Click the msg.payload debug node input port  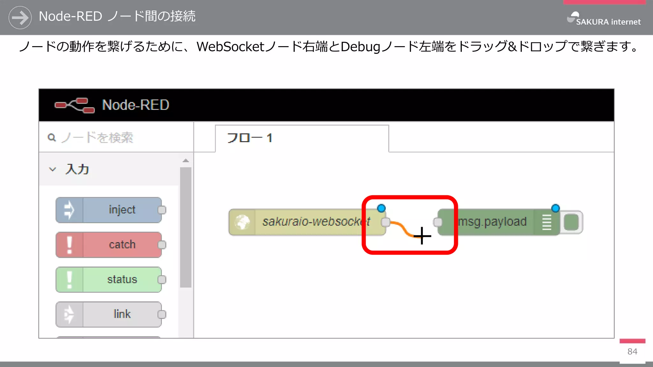point(438,222)
